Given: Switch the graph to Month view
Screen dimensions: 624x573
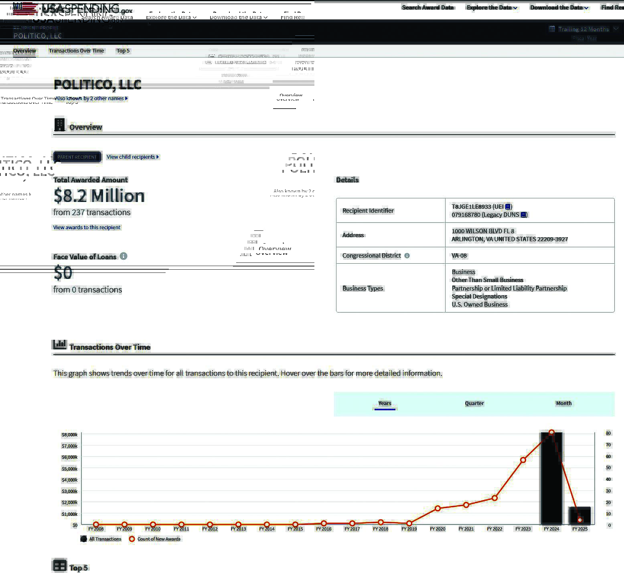Looking at the screenshot, I should (564, 404).
